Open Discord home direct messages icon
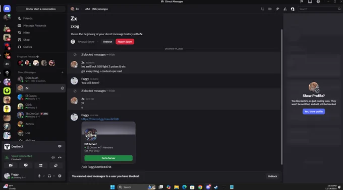This screenshot has width=343, height=190. 7,9
